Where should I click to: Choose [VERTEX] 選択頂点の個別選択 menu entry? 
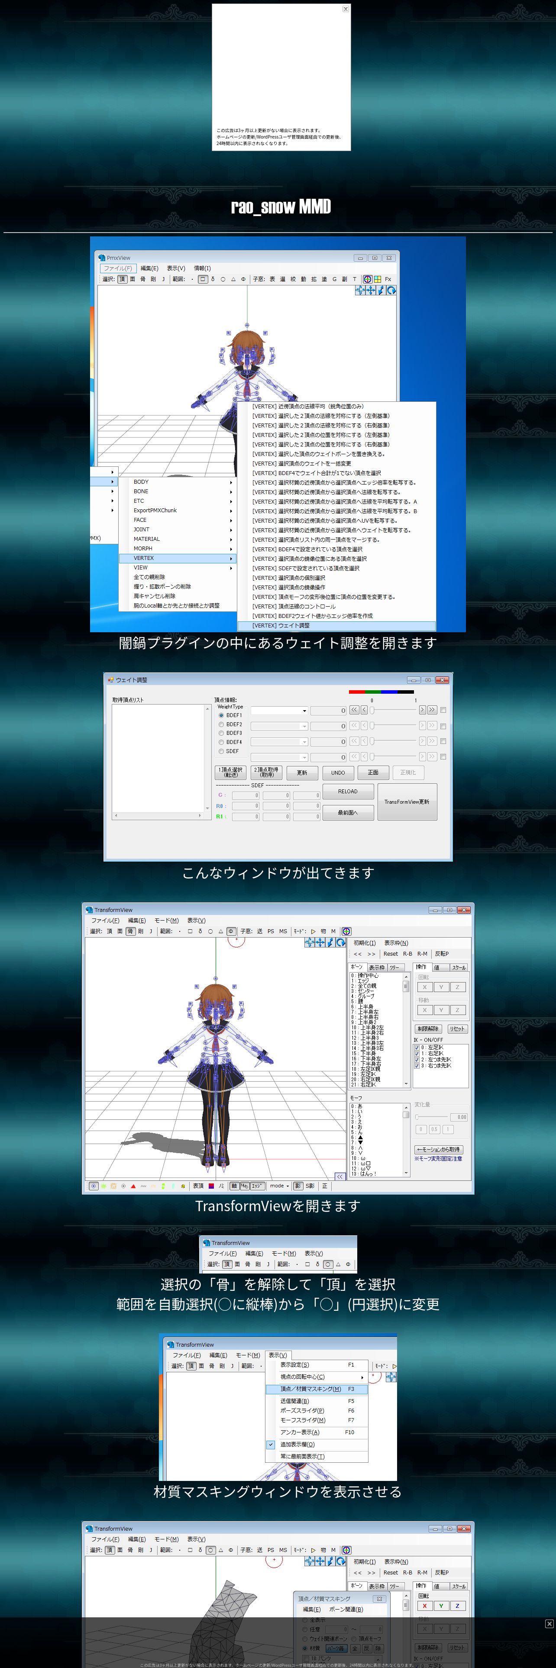click(x=336, y=578)
